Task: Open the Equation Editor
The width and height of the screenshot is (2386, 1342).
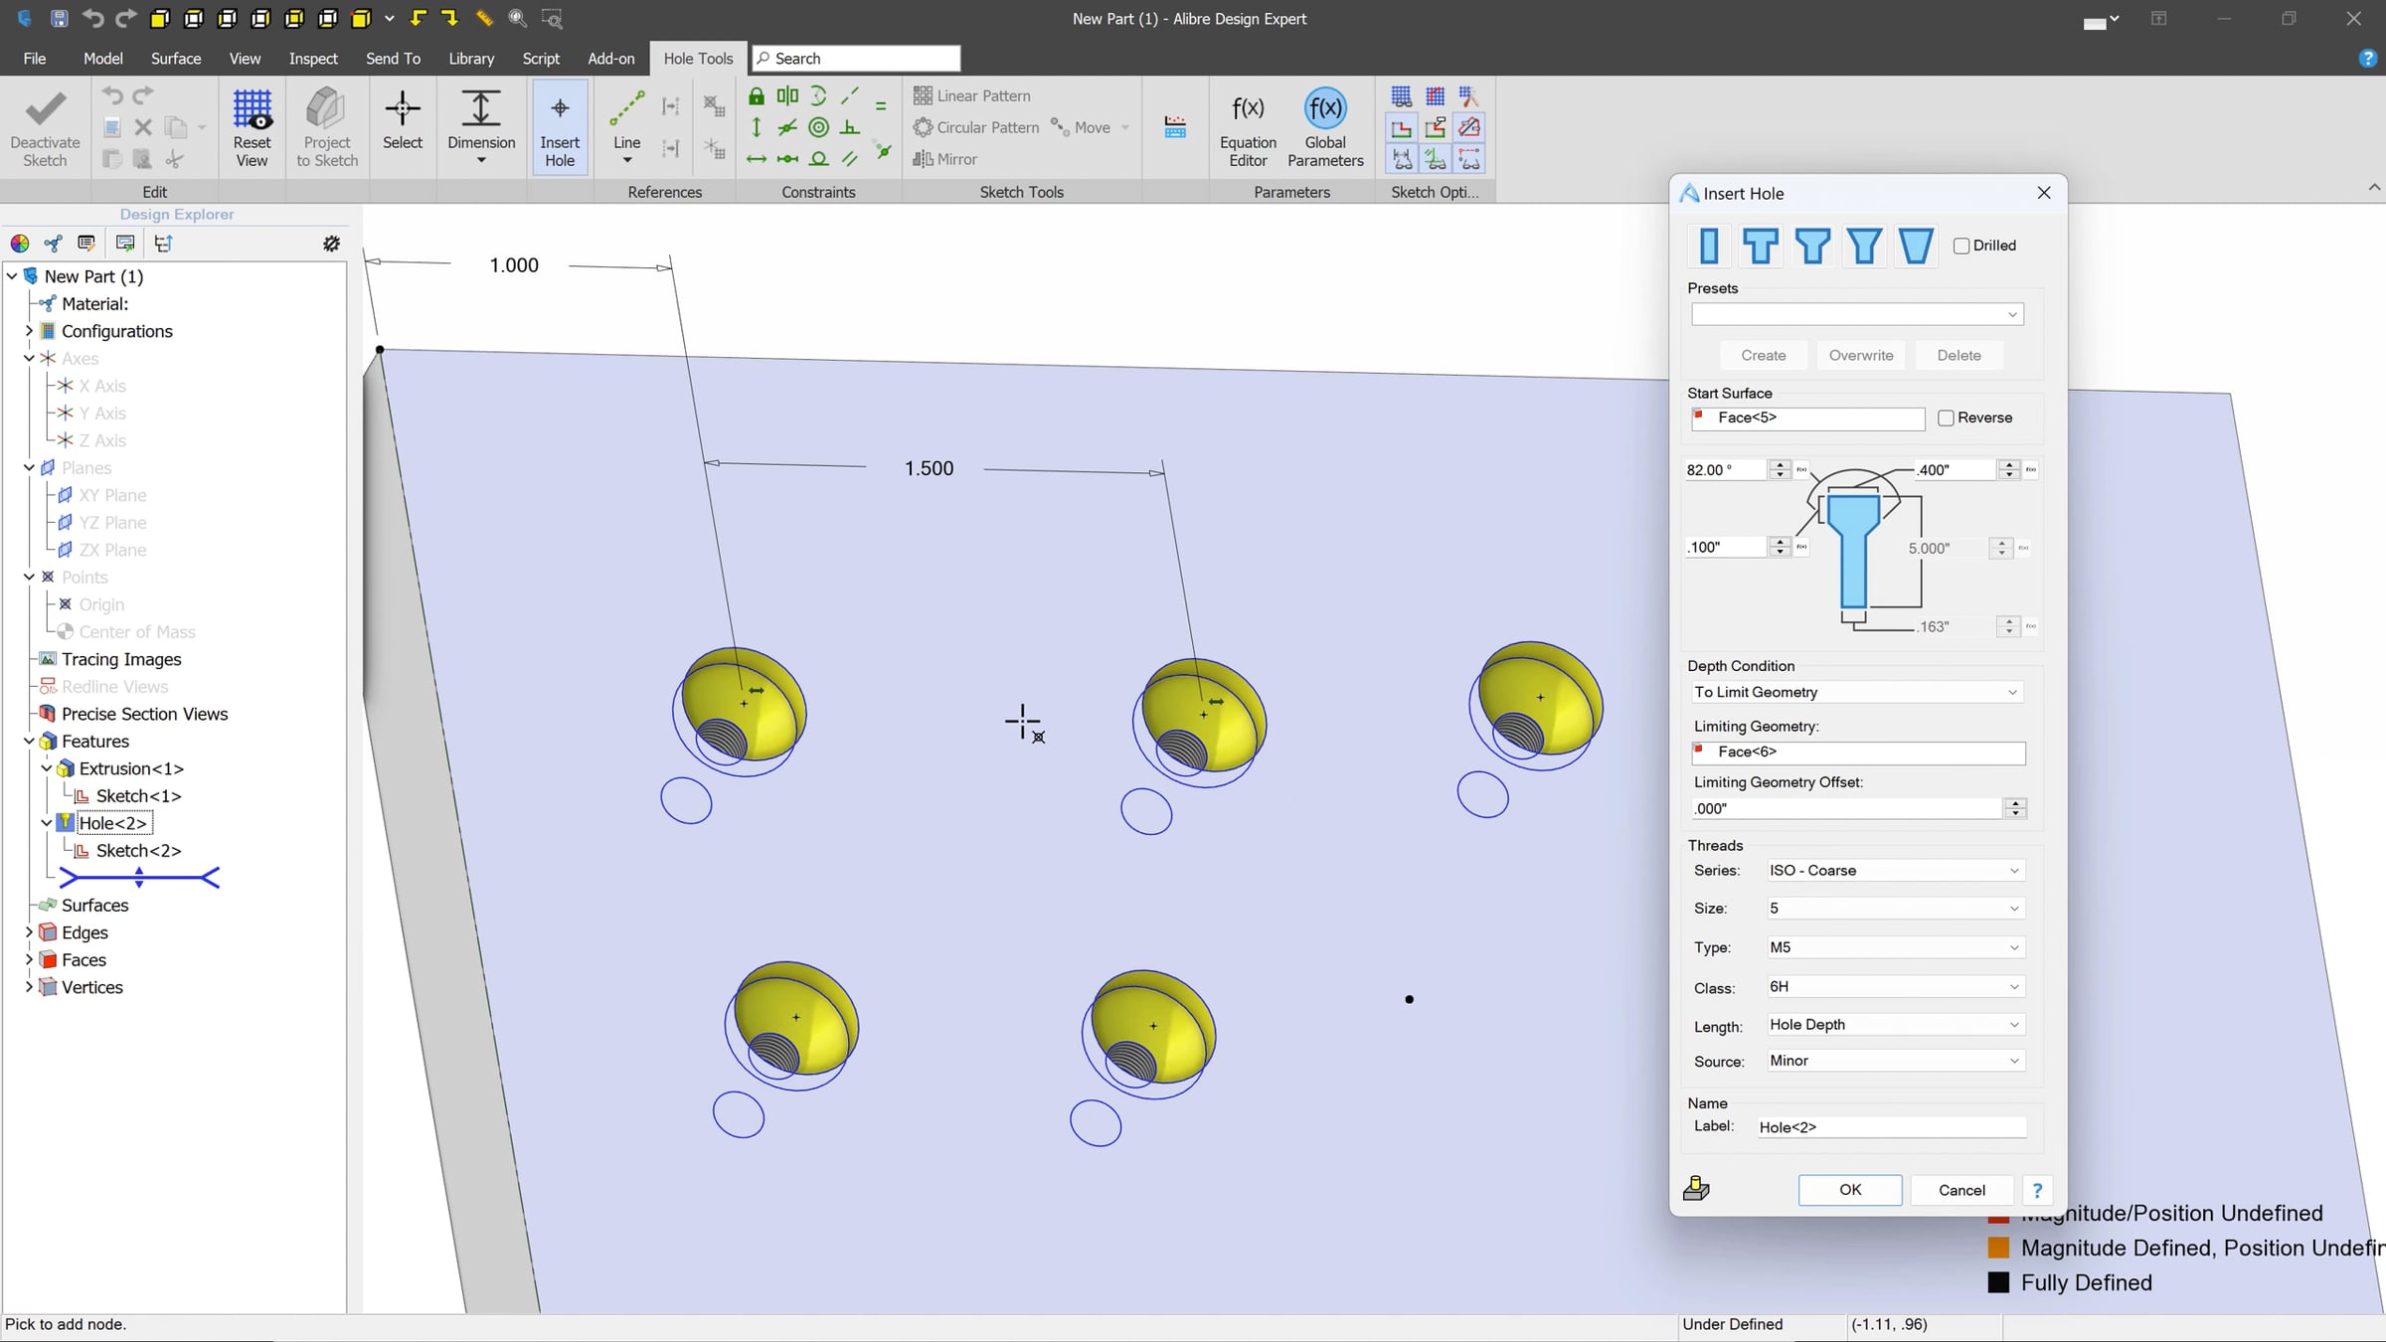Action: (x=1248, y=110)
